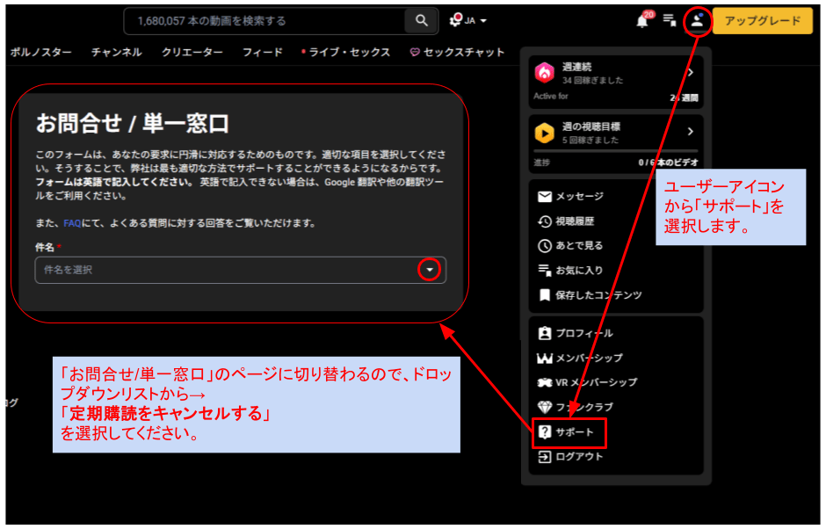Open お気に入り favorites list
The height and width of the screenshot is (529, 826).
[x=579, y=271]
